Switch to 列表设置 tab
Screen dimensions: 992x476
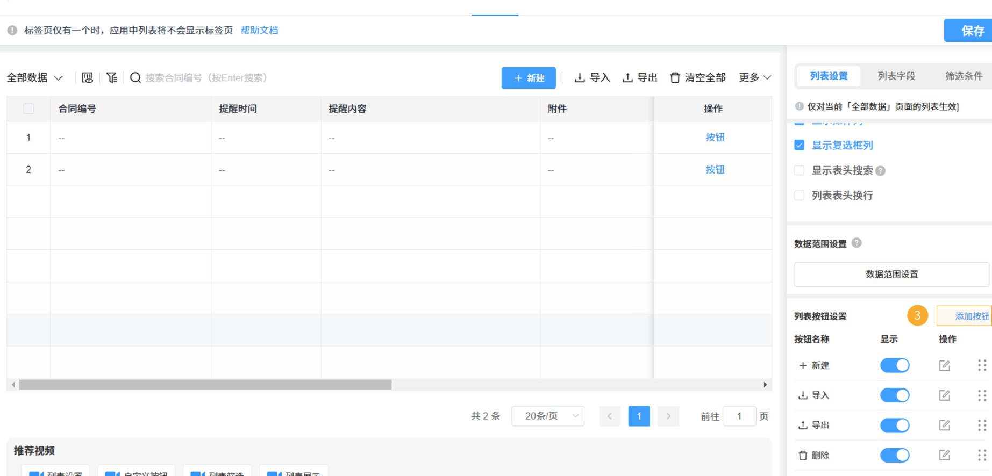pos(829,76)
